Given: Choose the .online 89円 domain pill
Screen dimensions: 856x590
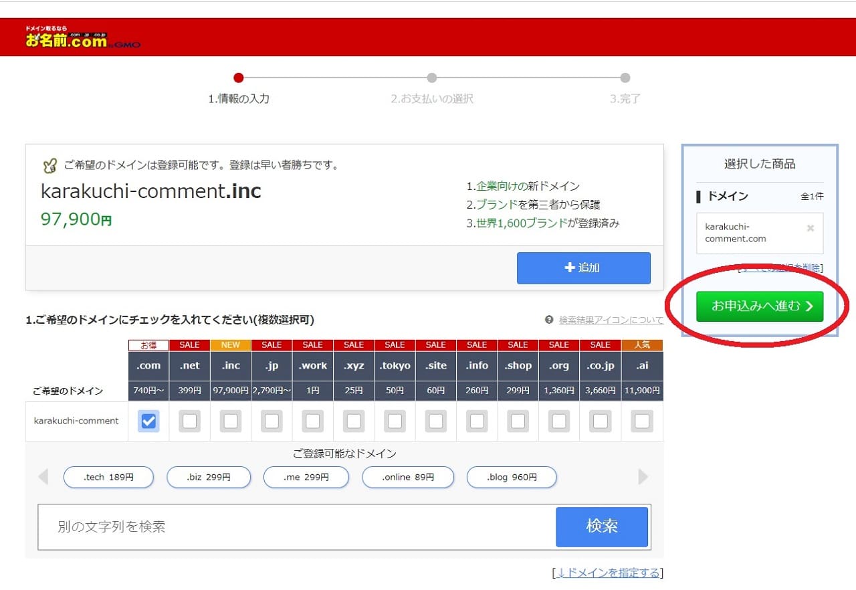Looking at the screenshot, I should coord(408,477).
